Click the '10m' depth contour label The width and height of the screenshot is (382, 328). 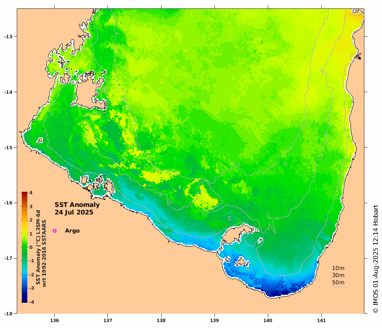tap(338, 268)
